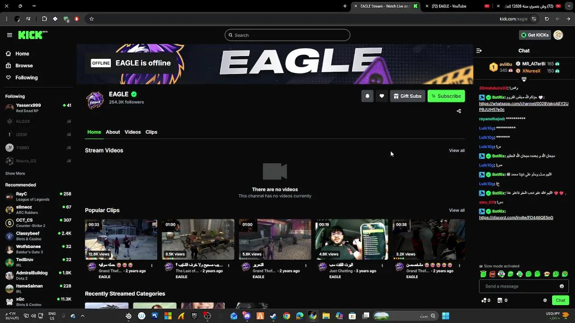575x323 pixels.
Task: Click the Get KICKs button
Action: click(535, 35)
